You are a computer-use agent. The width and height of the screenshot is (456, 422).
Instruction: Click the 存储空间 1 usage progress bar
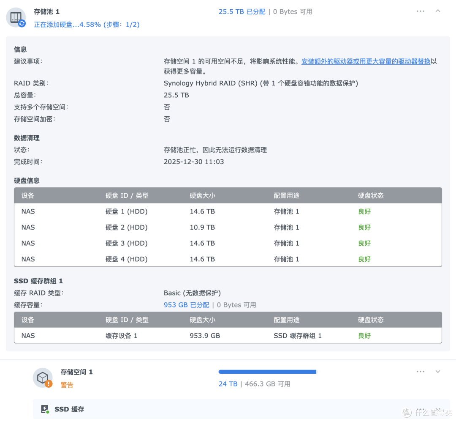[268, 372]
